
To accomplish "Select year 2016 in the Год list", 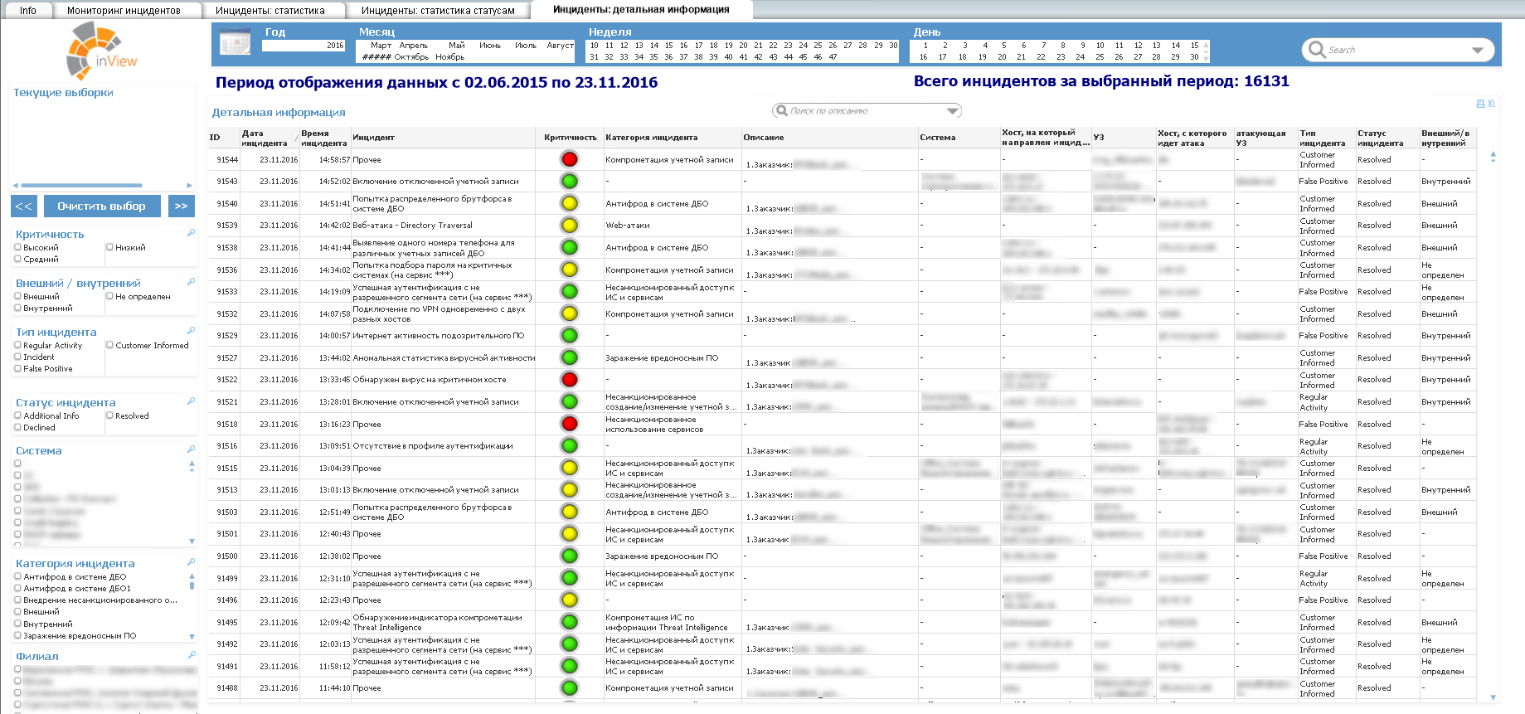I will (x=303, y=46).
